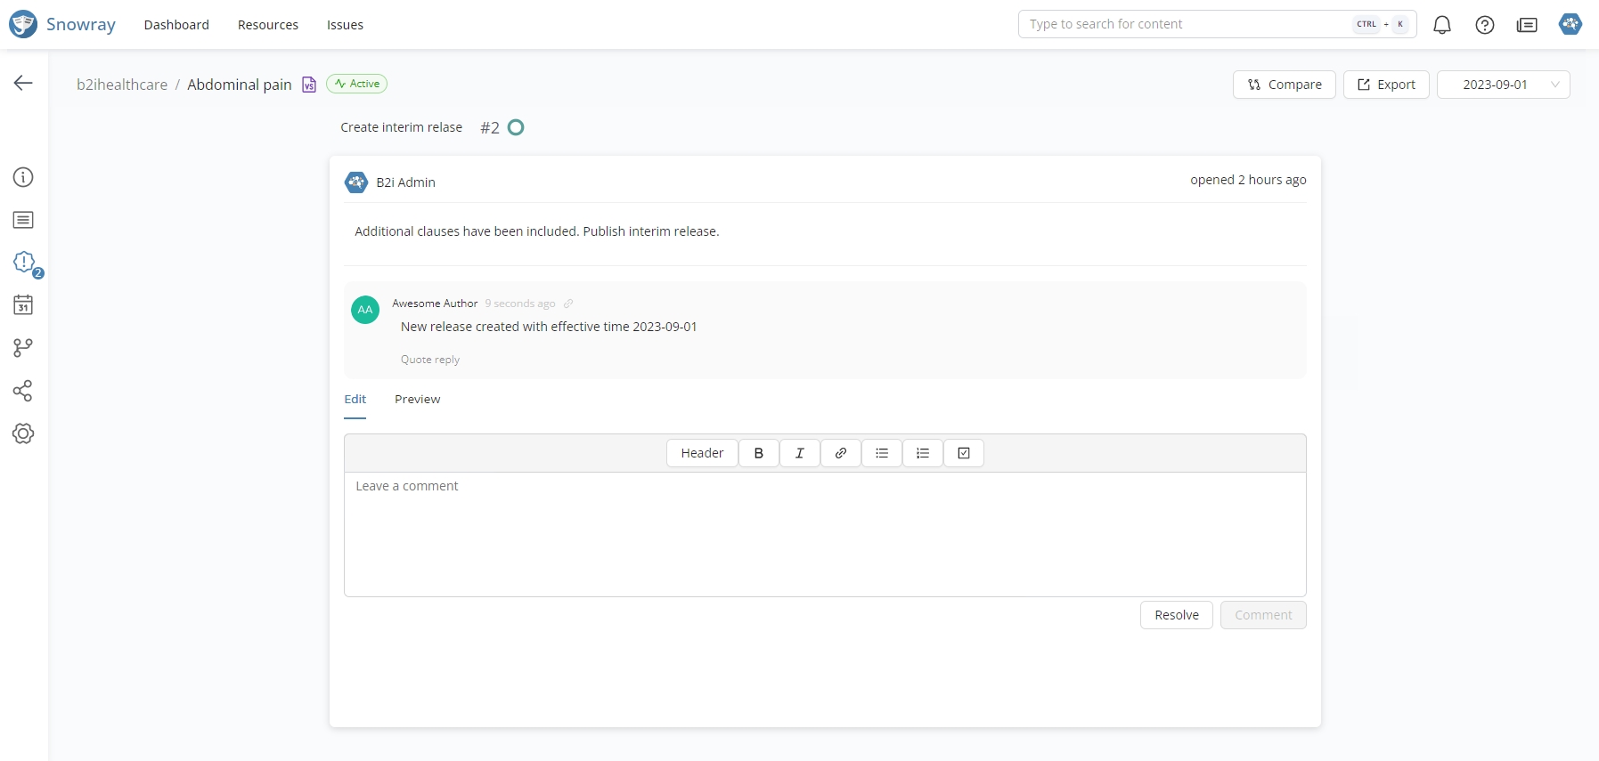Click the help question mark icon

(1484, 25)
